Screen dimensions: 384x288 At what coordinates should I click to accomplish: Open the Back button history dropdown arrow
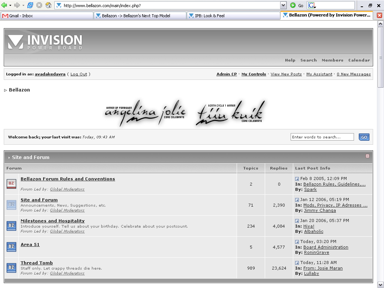tap(10, 5)
